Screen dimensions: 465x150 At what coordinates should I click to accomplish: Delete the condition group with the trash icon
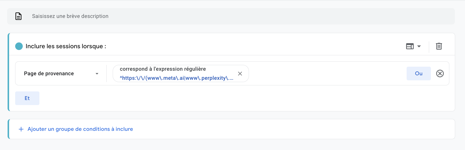pyautogui.click(x=439, y=46)
